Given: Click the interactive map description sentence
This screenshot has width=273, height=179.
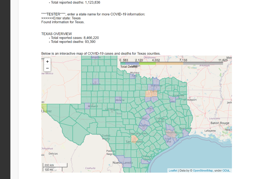Looking at the screenshot, I should point(101,54).
